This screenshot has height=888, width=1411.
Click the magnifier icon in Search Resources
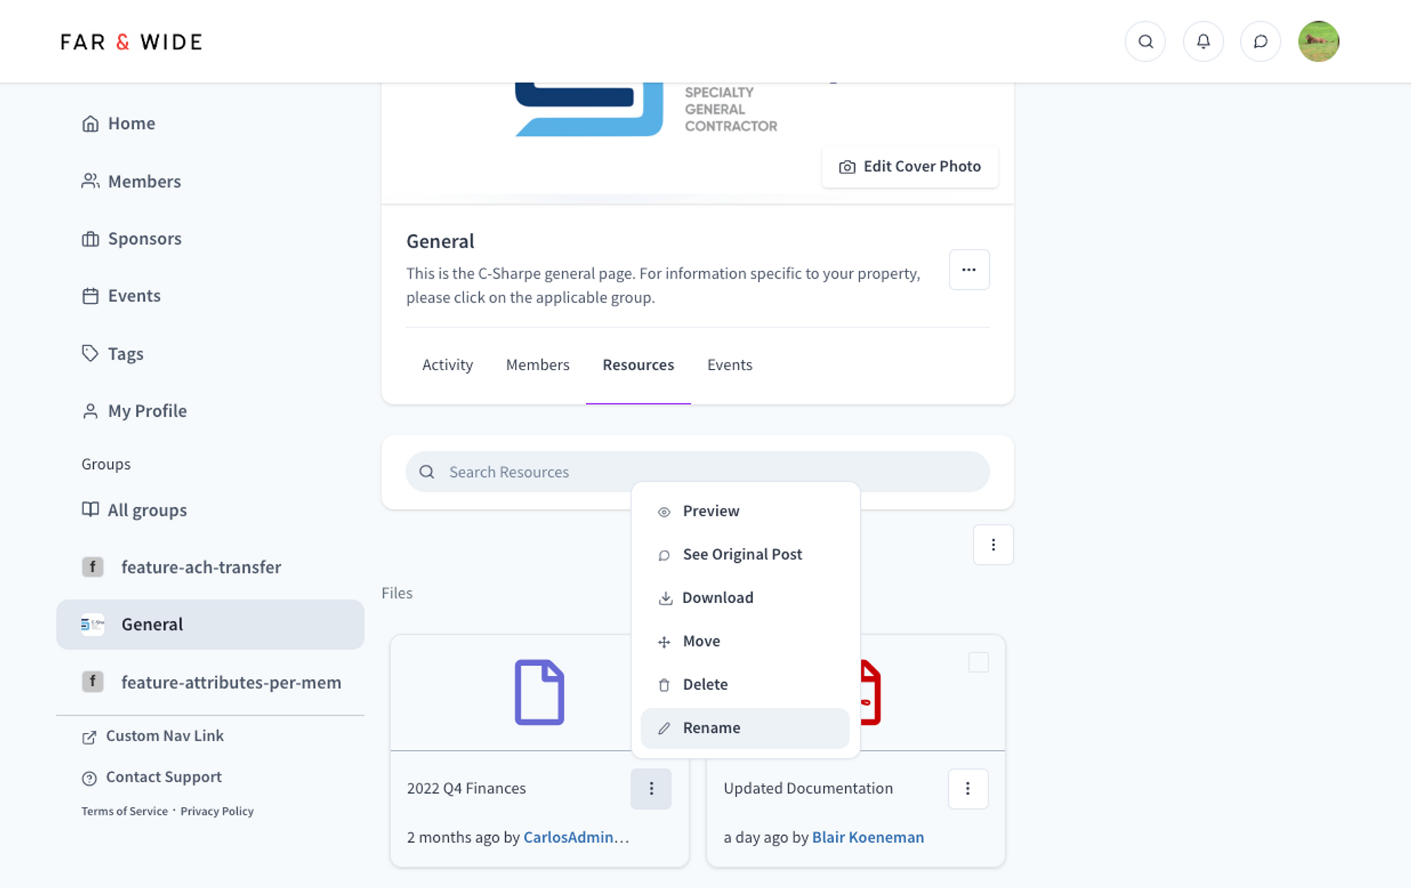click(427, 472)
